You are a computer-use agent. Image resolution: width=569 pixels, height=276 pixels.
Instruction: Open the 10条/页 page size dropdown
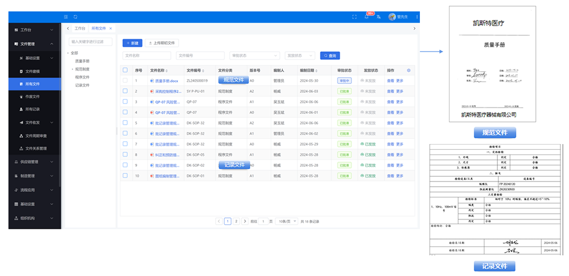coord(285,221)
